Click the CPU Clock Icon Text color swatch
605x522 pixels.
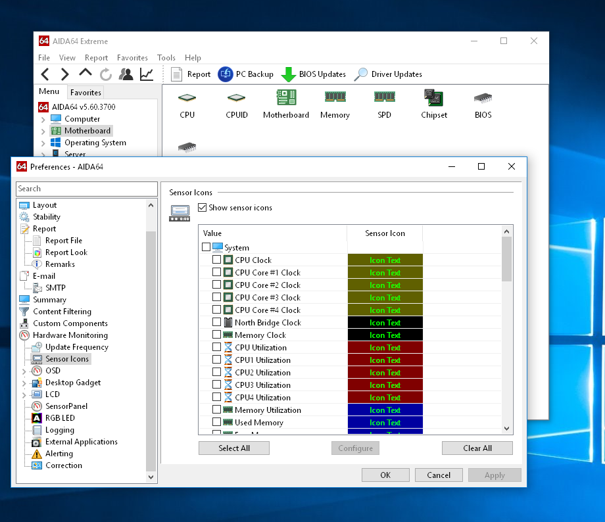385,260
